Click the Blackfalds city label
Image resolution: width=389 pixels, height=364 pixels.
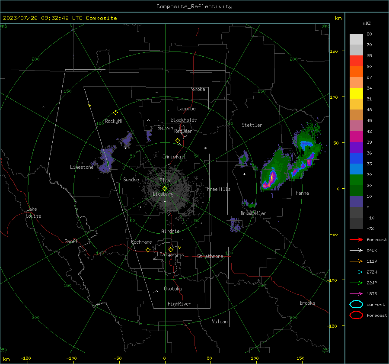[184, 120]
